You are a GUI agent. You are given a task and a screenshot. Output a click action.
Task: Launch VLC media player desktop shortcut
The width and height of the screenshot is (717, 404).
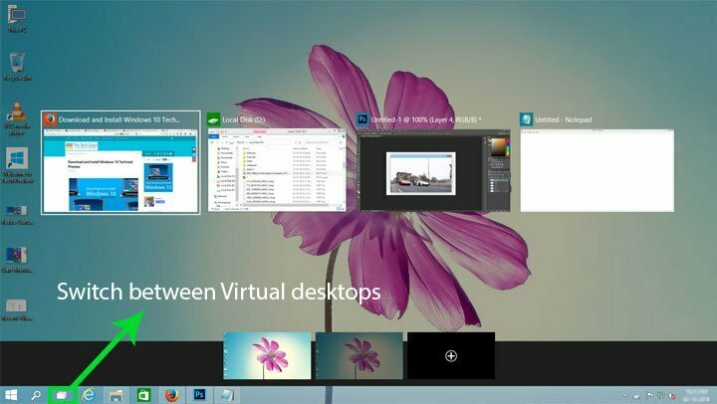click(x=17, y=117)
